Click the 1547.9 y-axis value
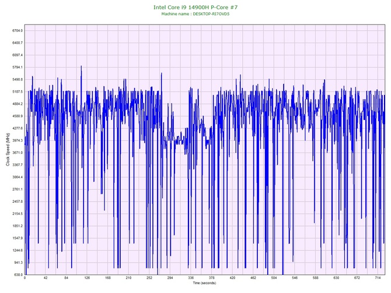The image size is (391, 293). point(18,238)
